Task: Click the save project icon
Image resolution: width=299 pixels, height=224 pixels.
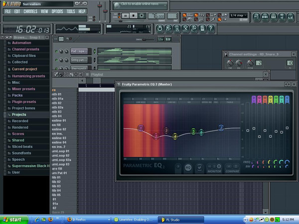Action: [x=168, y=29]
